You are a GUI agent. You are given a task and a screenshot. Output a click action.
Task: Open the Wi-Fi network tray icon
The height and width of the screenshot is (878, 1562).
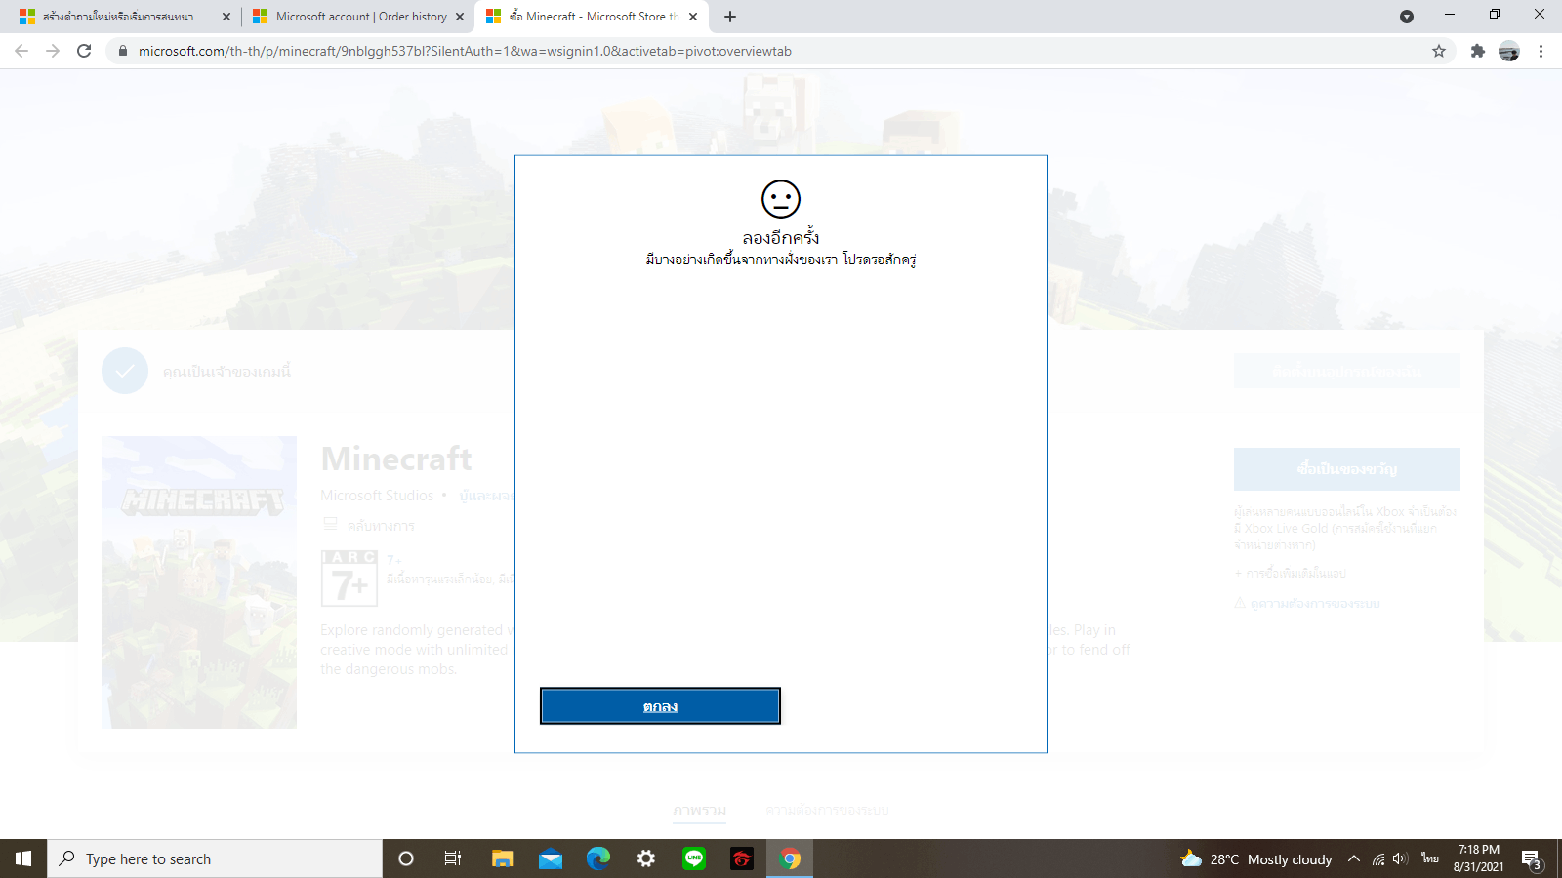click(x=1378, y=858)
